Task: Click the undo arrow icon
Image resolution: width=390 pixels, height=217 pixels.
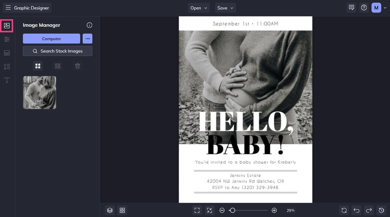Action: pyautogui.click(x=357, y=210)
